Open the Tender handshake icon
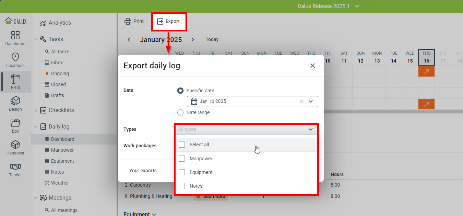This screenshot has width=463, height=216. point(15,170)
